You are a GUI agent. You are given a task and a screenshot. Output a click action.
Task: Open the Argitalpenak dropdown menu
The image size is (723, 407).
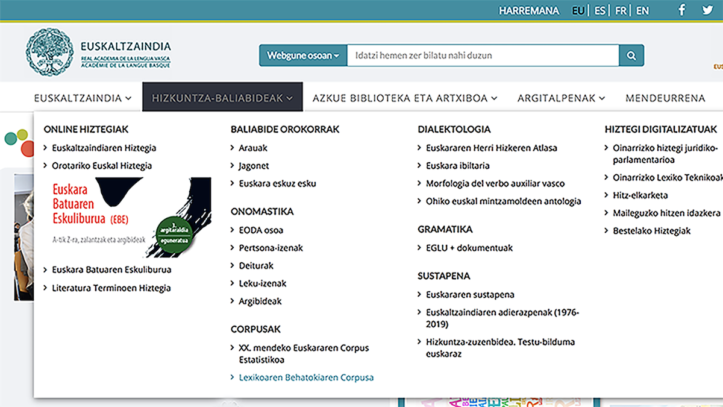tap(561, 98)
